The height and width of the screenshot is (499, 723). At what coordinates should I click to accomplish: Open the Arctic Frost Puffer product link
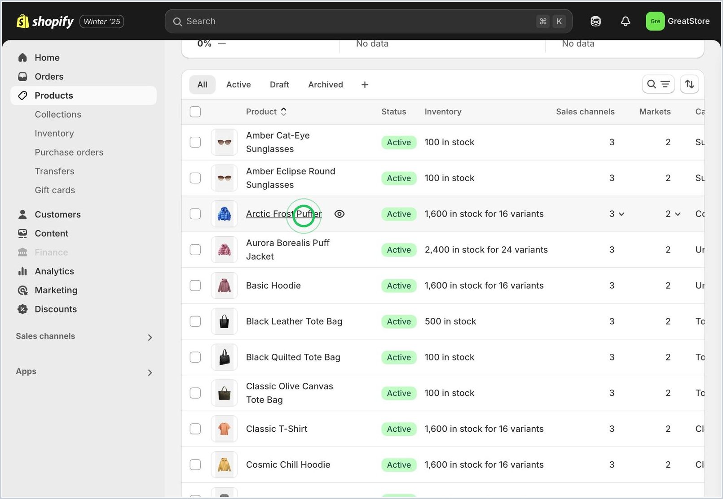(284, 214)
